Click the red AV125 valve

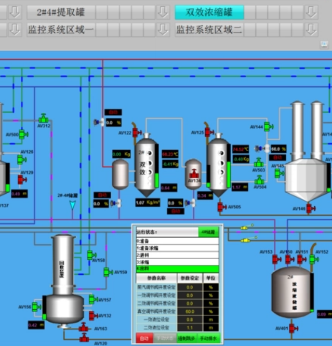point(209,132)
